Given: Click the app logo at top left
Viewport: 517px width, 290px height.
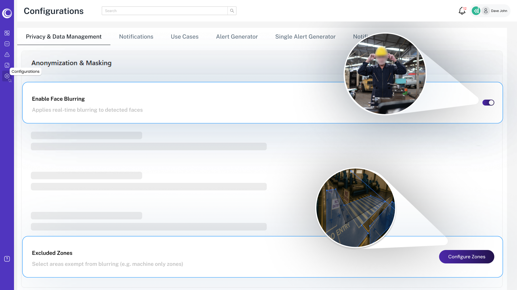Looking at the screenshot, I should (x=7, y=13).
